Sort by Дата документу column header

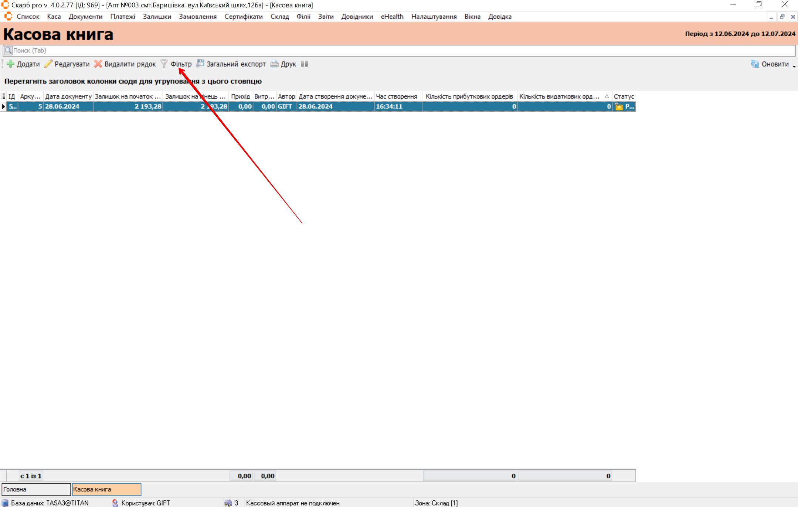click(x=68, y=96)
